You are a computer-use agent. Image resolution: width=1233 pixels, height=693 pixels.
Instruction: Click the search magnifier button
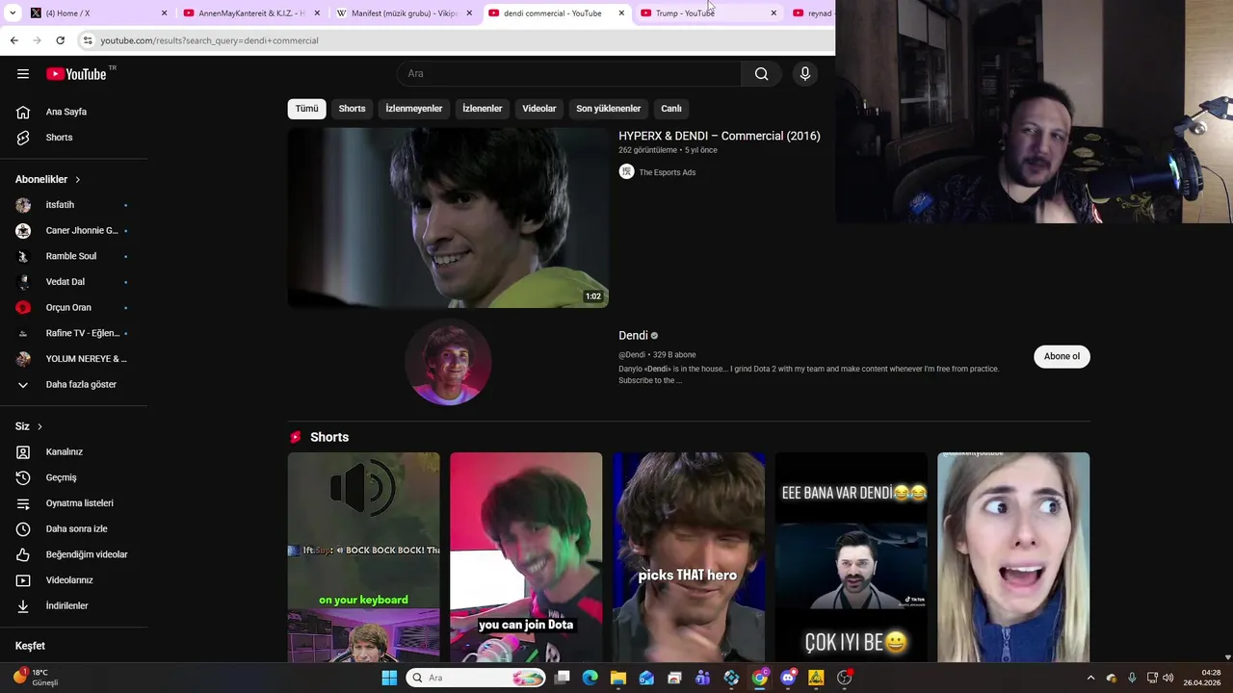(x=761, y=74)
